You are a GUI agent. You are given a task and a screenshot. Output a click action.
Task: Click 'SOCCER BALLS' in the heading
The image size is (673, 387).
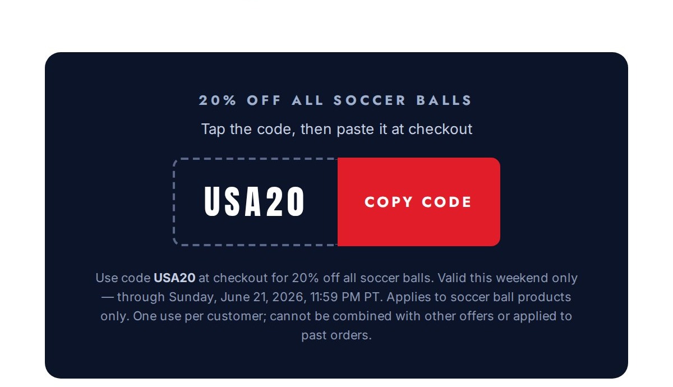pyautogui.click(x=403, y=101)
